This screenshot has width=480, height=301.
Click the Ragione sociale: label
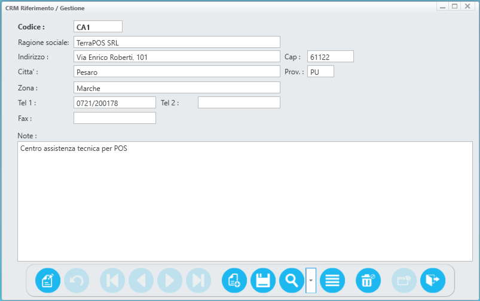tap(44, 42)
